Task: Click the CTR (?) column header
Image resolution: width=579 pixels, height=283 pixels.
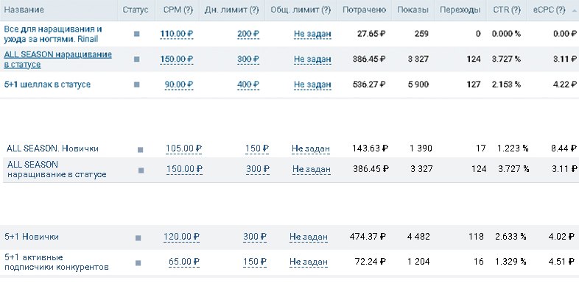Action: tap(507, 10)
